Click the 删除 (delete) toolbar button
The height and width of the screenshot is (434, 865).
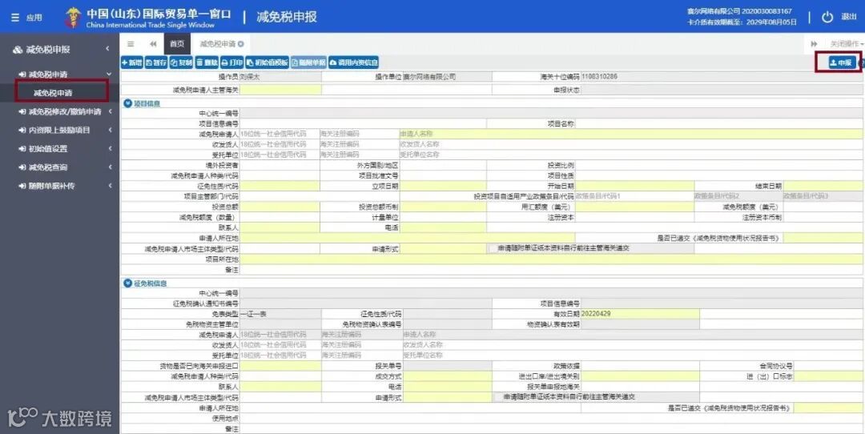[x=207, y=63]
